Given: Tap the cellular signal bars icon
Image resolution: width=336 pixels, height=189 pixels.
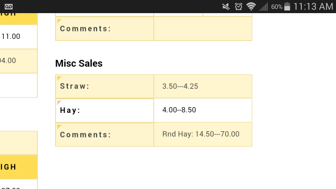Looking at the screenshot, I should point(264,7).
